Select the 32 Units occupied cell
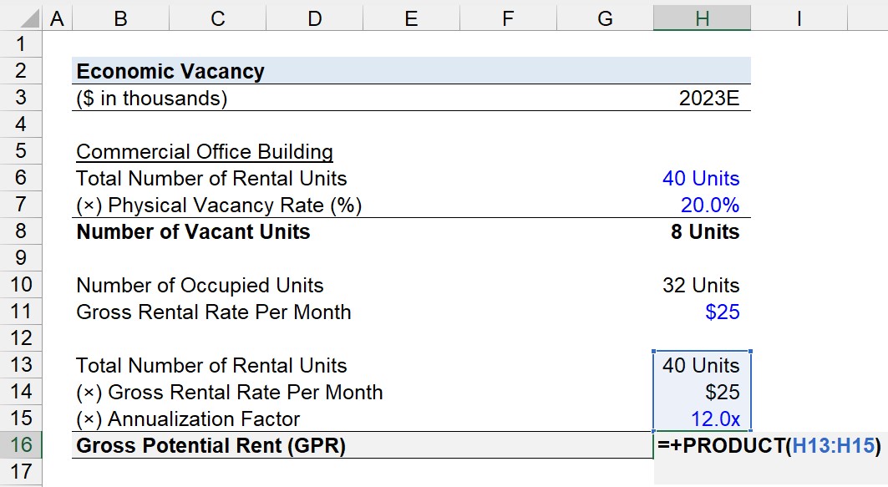 (701, 285)
